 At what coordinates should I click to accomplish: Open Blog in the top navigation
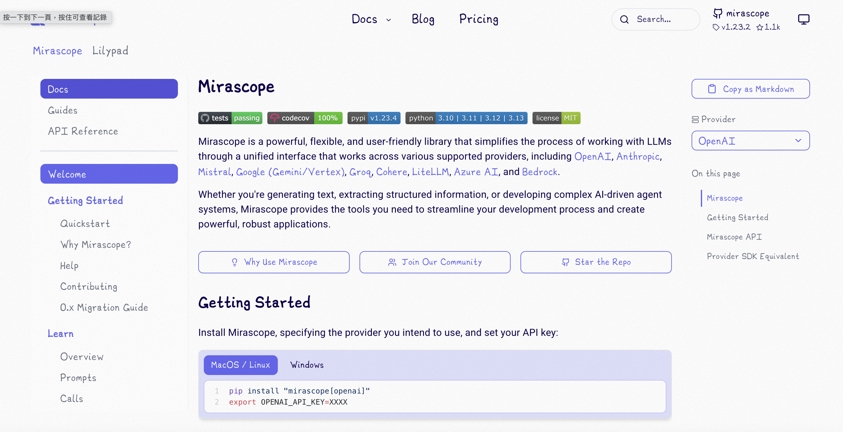423,19
